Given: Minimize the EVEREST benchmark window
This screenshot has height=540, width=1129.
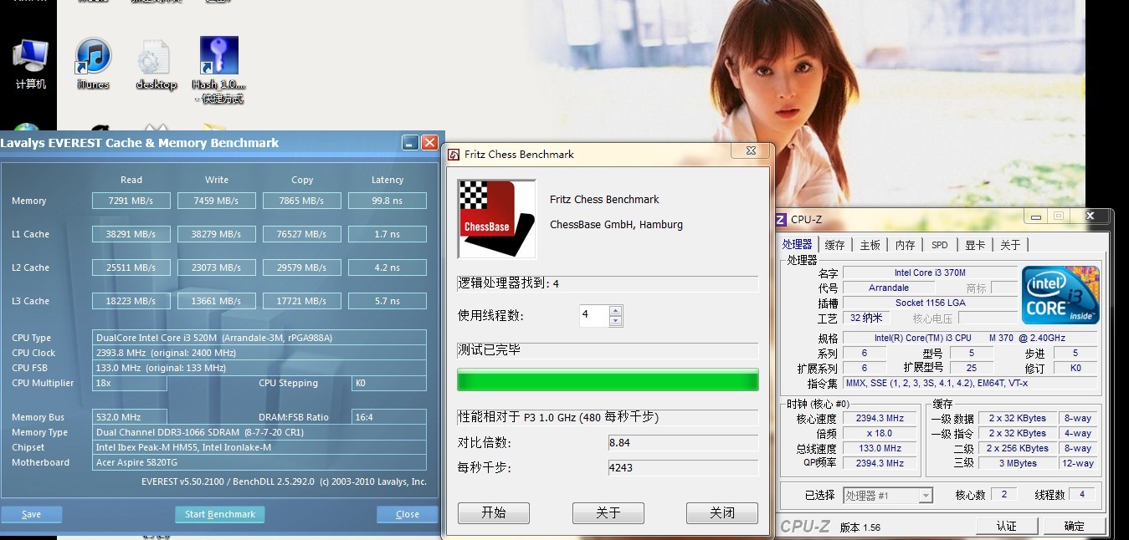Looking at the screenshot, I should [410, 142].
